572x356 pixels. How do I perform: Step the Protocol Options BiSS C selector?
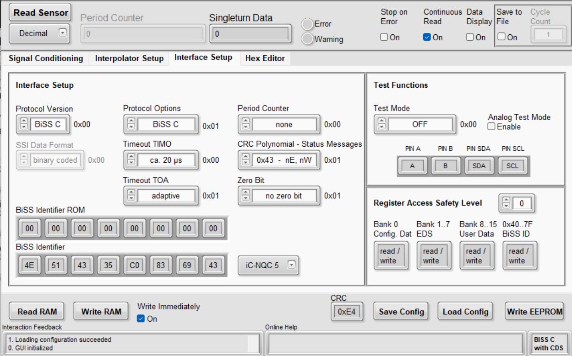point(131,124)
